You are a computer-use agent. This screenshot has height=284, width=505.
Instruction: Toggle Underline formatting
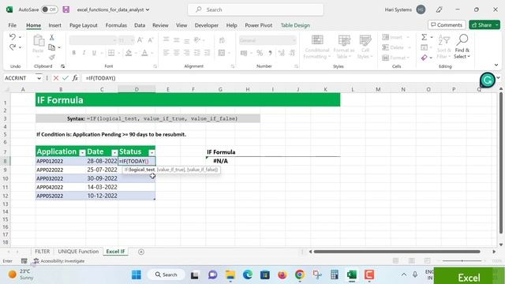click(x=94, y=53)
